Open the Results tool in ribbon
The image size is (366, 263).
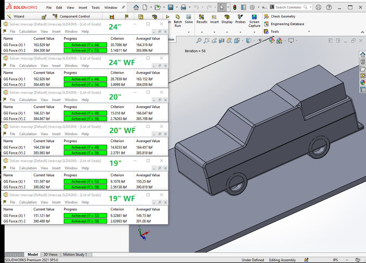[202, 19]
